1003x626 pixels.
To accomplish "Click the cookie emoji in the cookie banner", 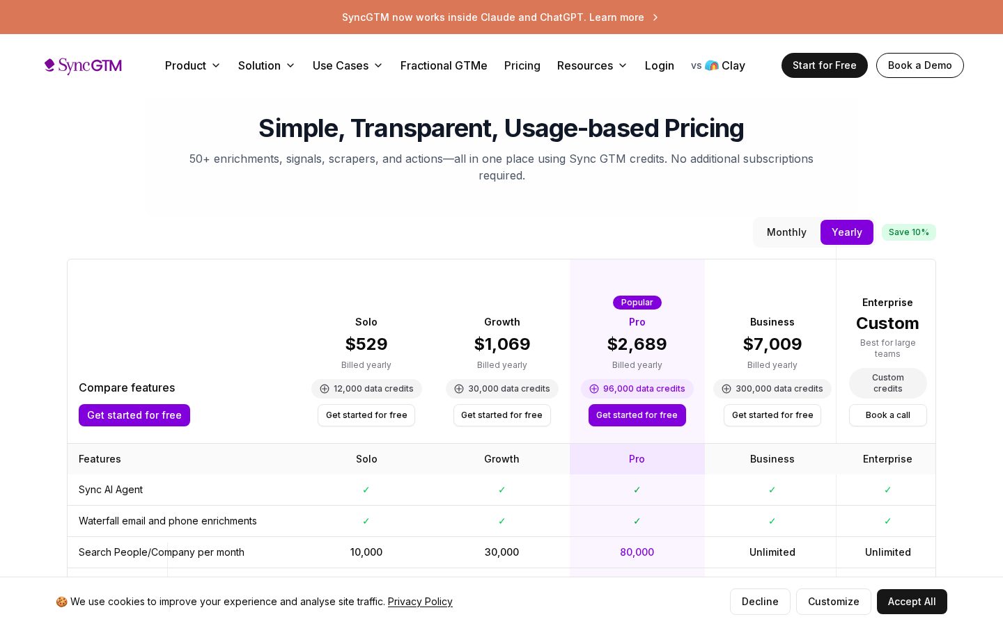I will pos(61,602).
